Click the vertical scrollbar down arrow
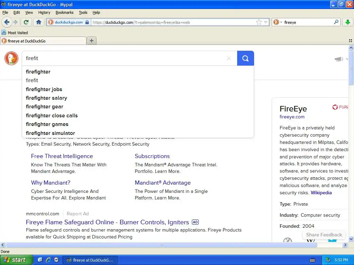 (x=351, y=239)
